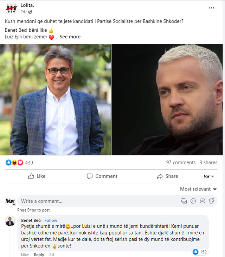Click Benet Beci's profile avatar

tap(10, 221)
